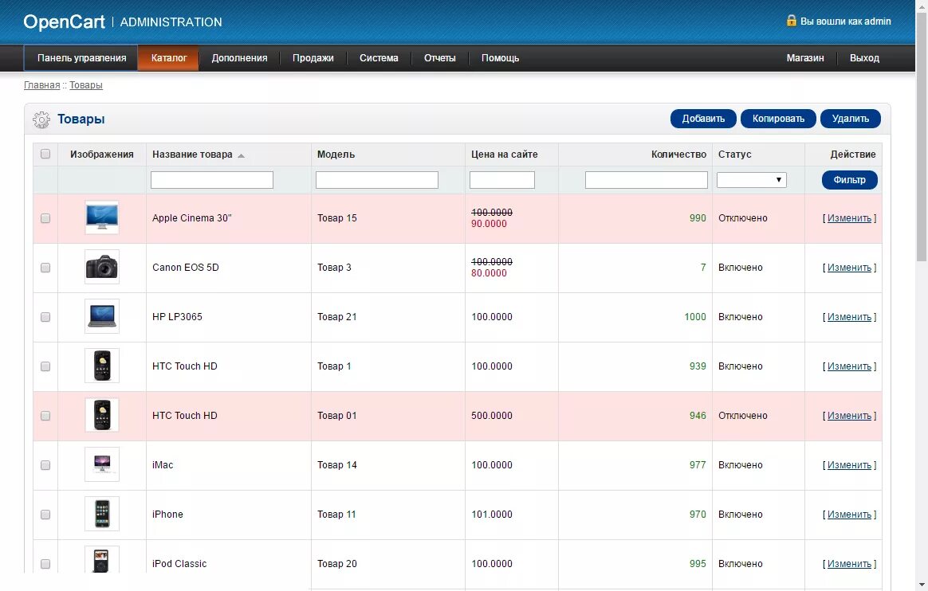Click Выход to log out
The height and width of the screenshot is (591, 928).
point(864,58)
